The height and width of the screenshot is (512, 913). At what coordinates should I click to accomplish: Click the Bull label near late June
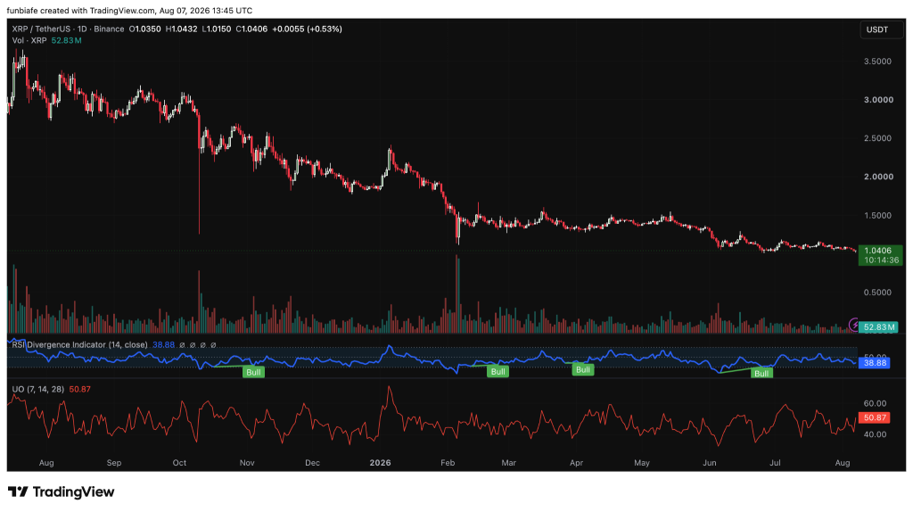[761, 374]
